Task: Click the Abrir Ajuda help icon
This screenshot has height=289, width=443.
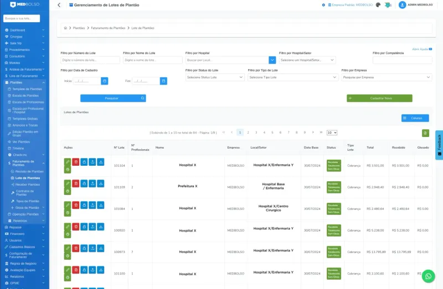Action: click(x=430, y=49)
